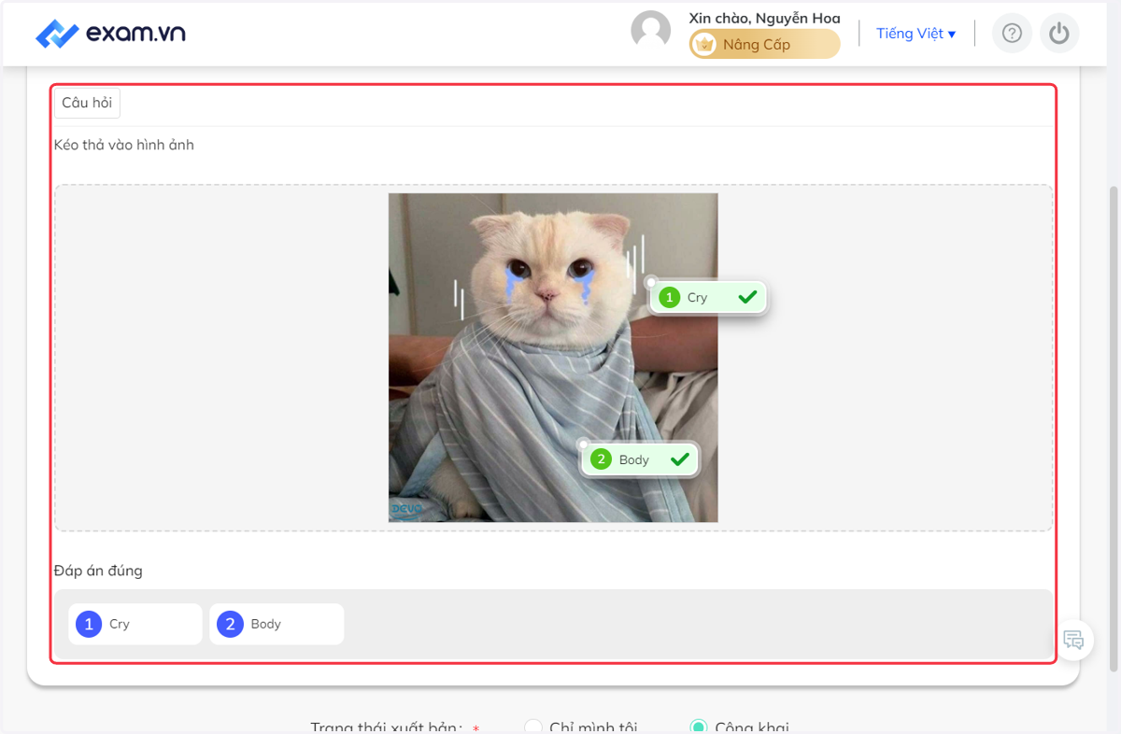Click the Đáp án đúng heading
Screen dimensions: 1121x734
click(x=98, y=571)
